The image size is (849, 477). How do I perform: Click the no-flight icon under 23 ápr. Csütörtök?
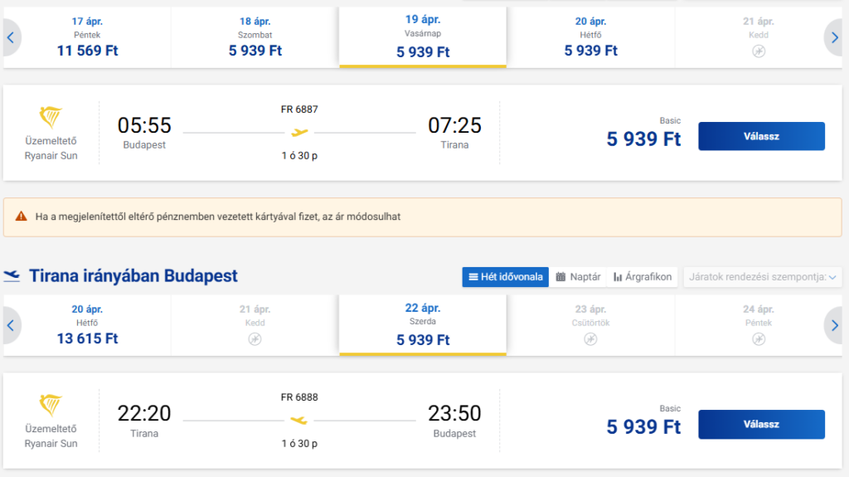click(x=590, y=339)
